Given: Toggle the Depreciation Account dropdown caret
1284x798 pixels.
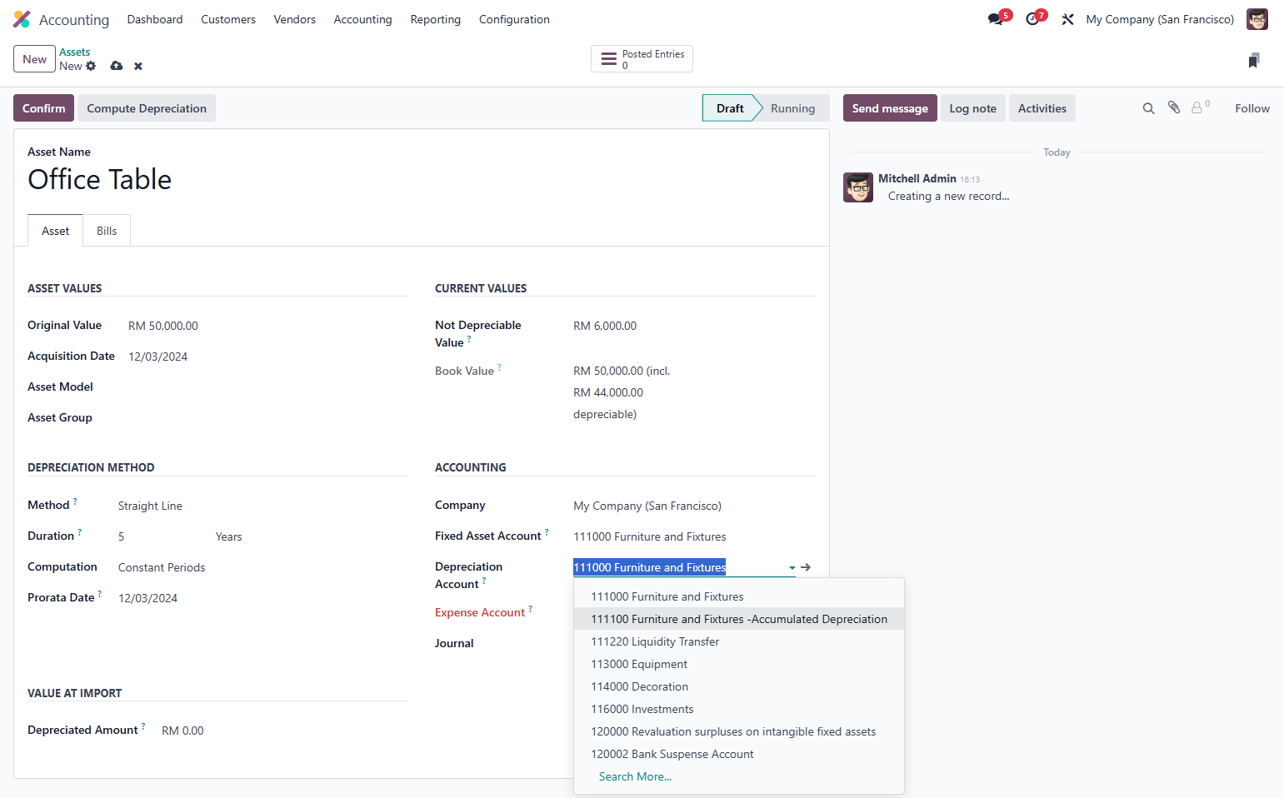Looking at the screenshot, I should 792,568.
